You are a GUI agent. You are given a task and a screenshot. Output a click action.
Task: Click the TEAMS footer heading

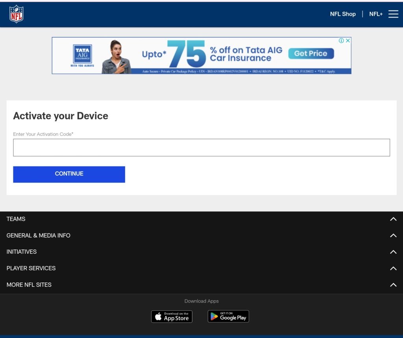(x=16, y=219)
